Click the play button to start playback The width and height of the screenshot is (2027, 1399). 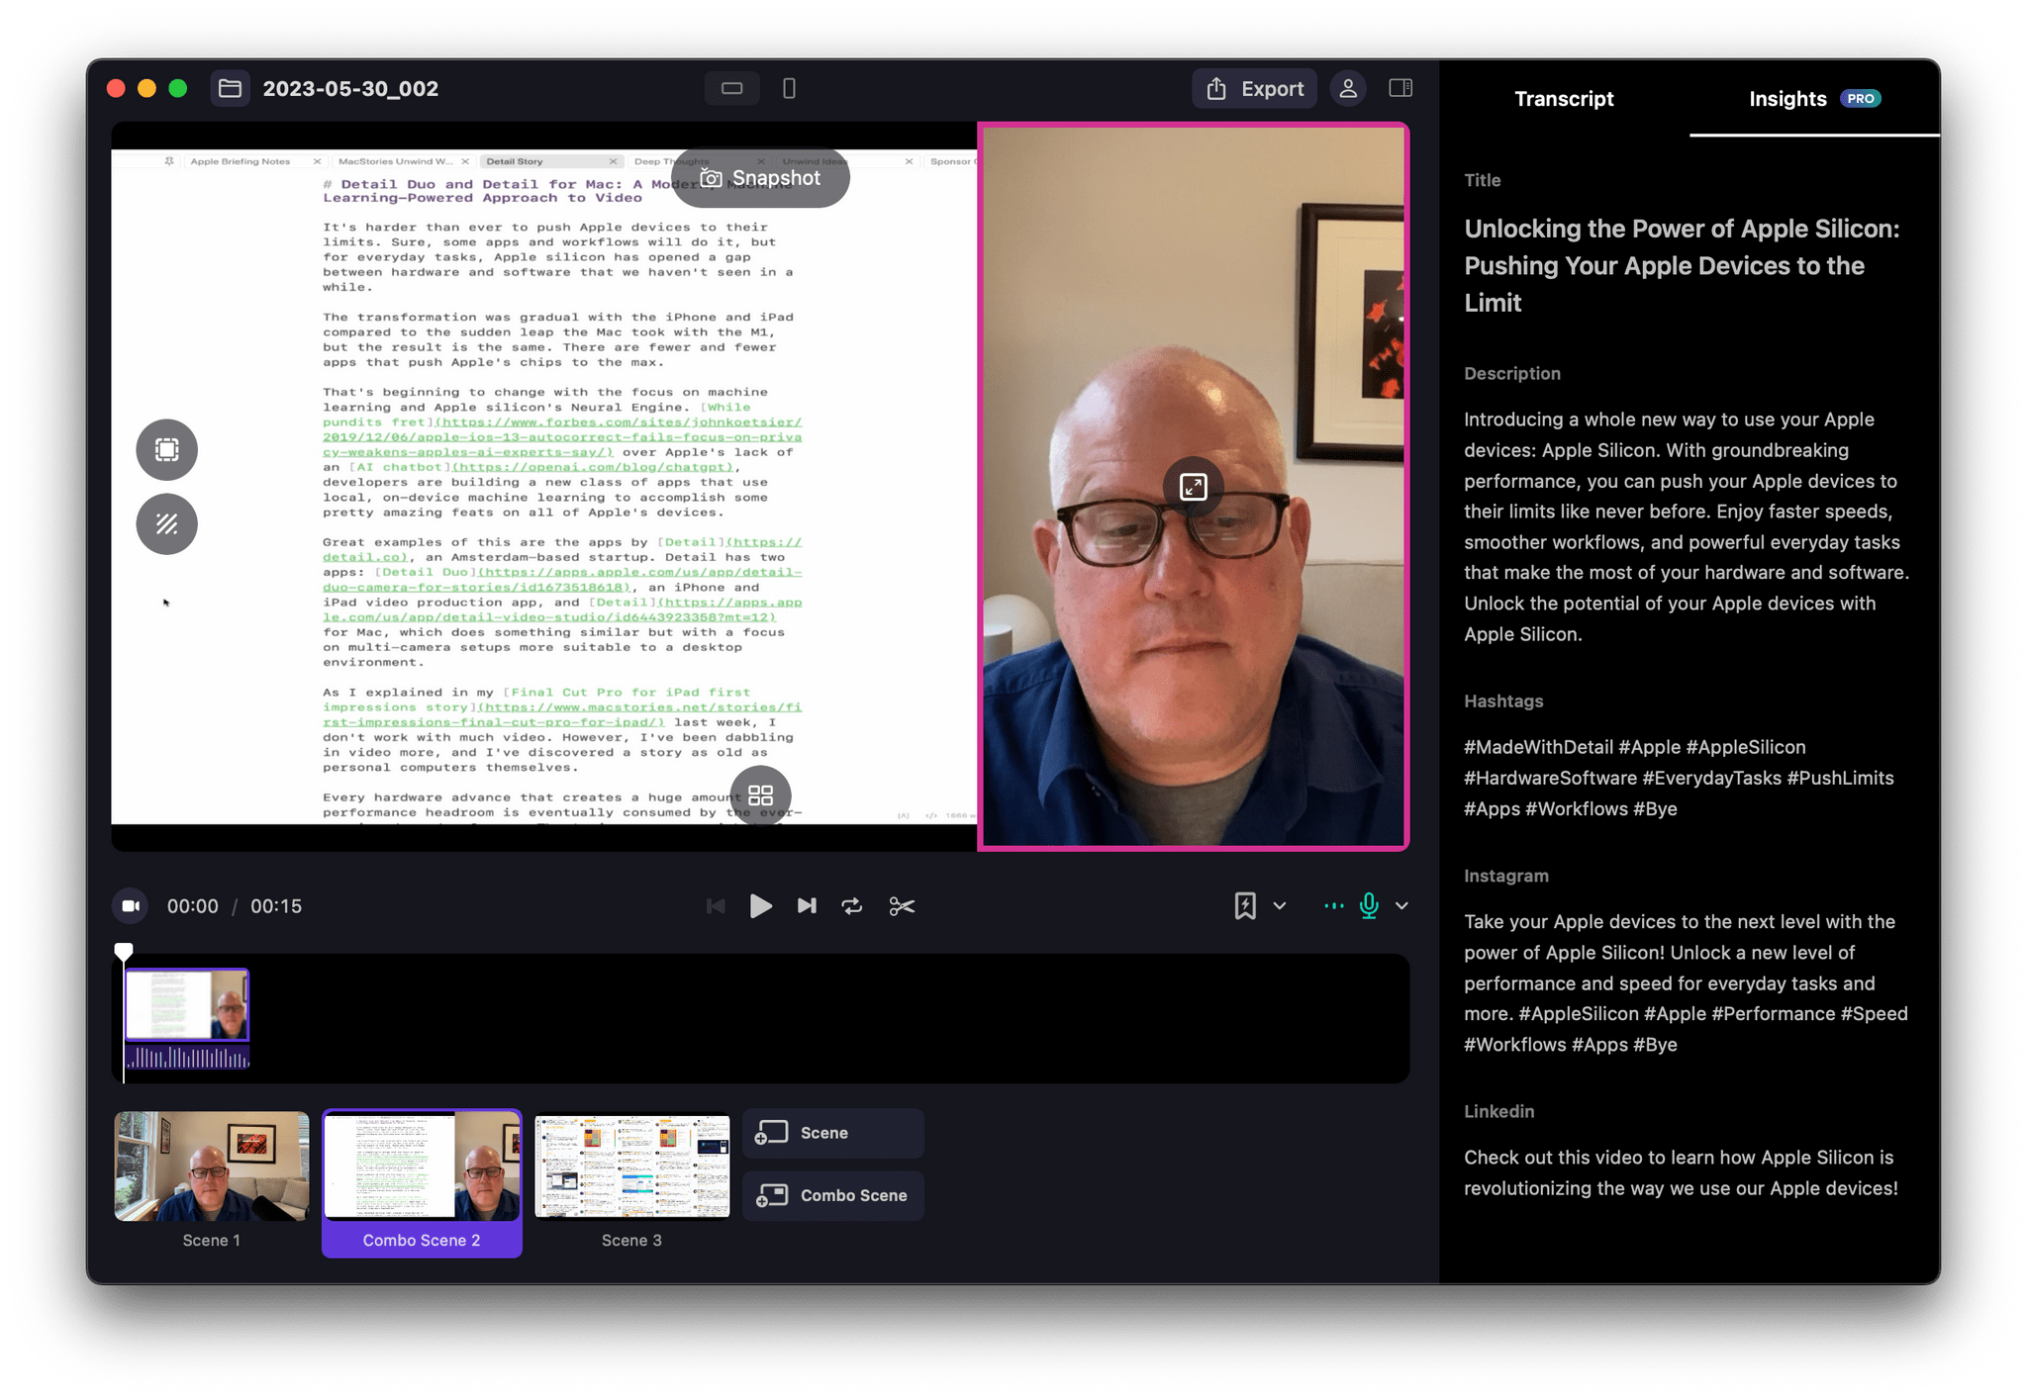point(761,905)
